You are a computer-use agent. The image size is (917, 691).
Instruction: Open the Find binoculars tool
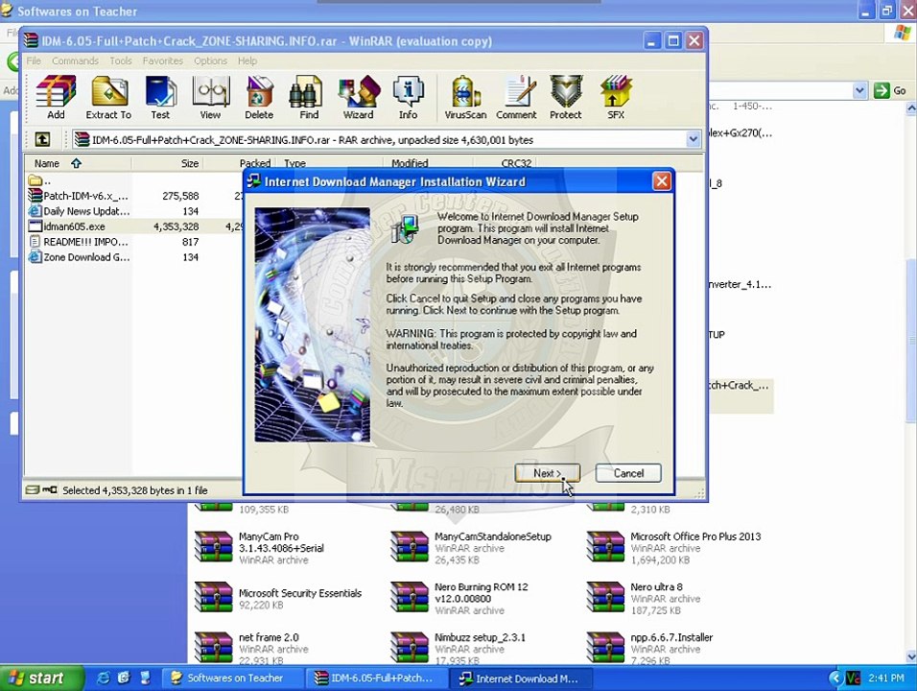pos(309,98)
